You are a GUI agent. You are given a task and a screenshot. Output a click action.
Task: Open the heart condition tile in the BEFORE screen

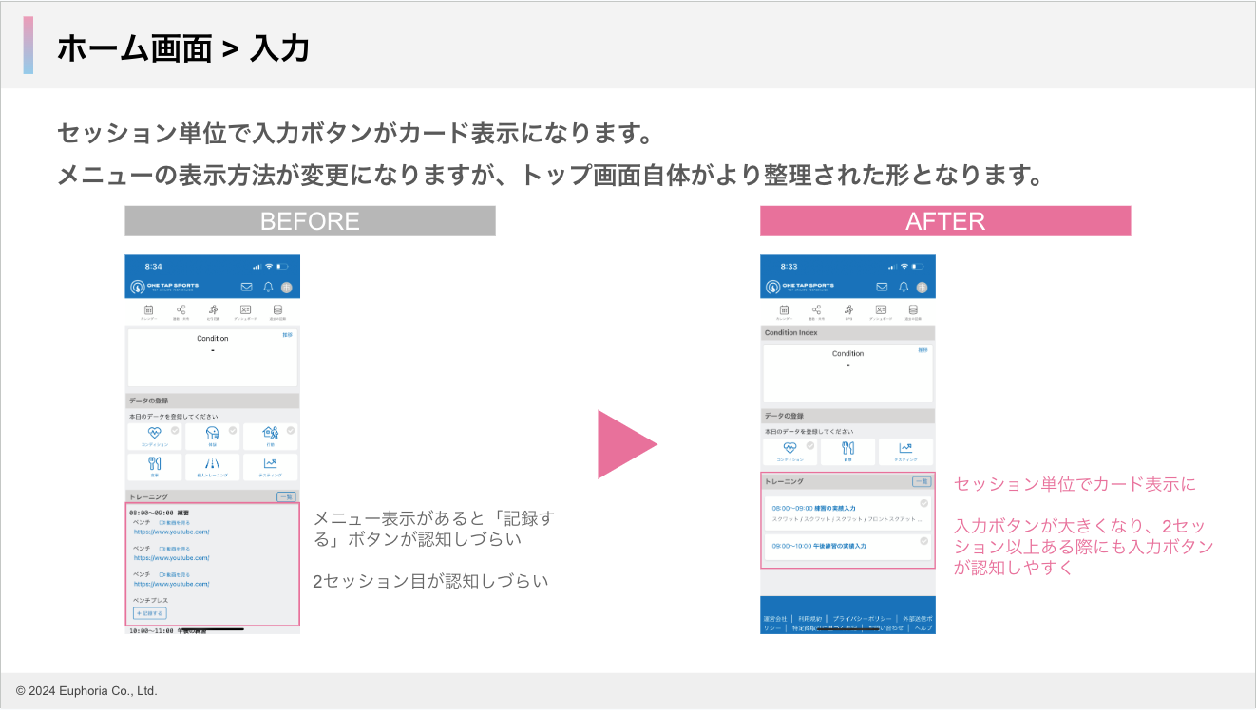pyautogui.click(x=155, y=437)
